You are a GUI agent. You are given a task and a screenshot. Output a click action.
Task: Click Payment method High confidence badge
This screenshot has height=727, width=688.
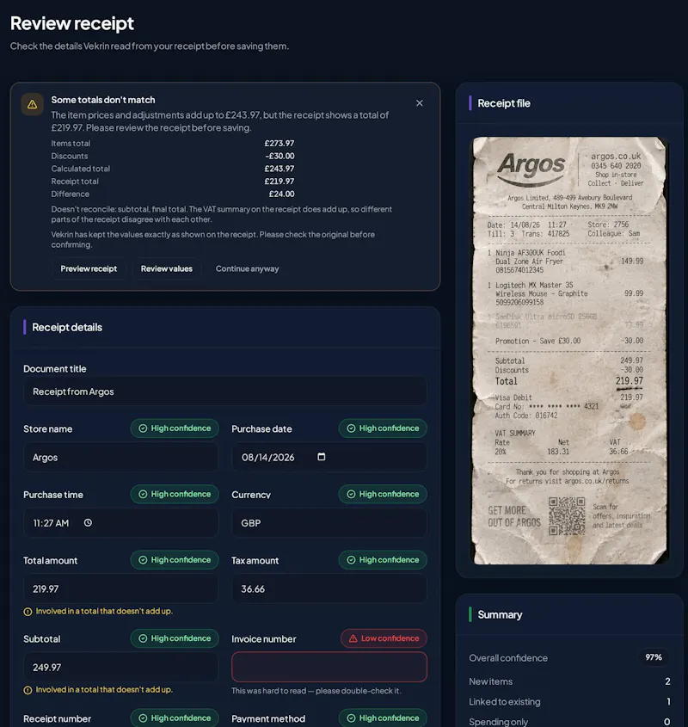[x=383, y=718]
